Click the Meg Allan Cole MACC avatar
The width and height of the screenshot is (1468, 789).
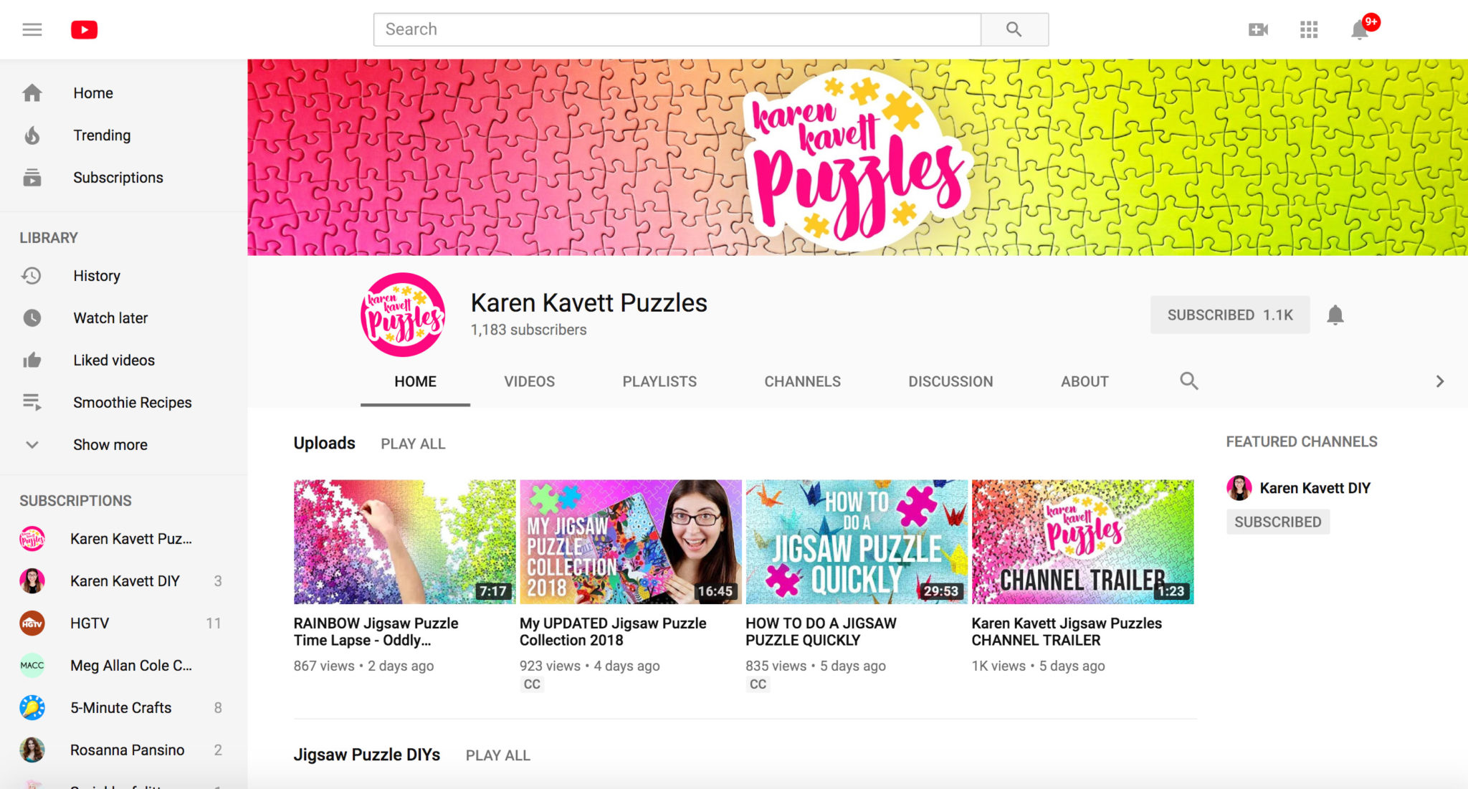point(32,666)
